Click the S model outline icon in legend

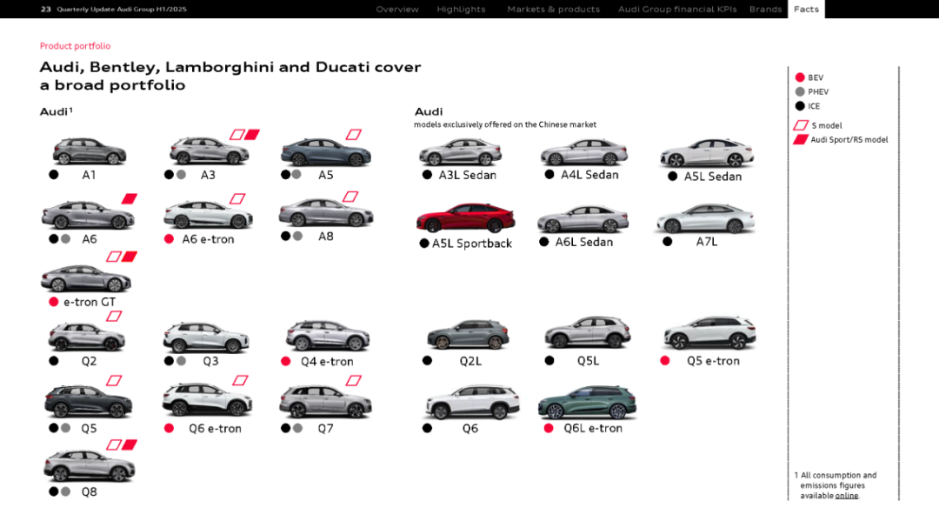pos(801,125)
